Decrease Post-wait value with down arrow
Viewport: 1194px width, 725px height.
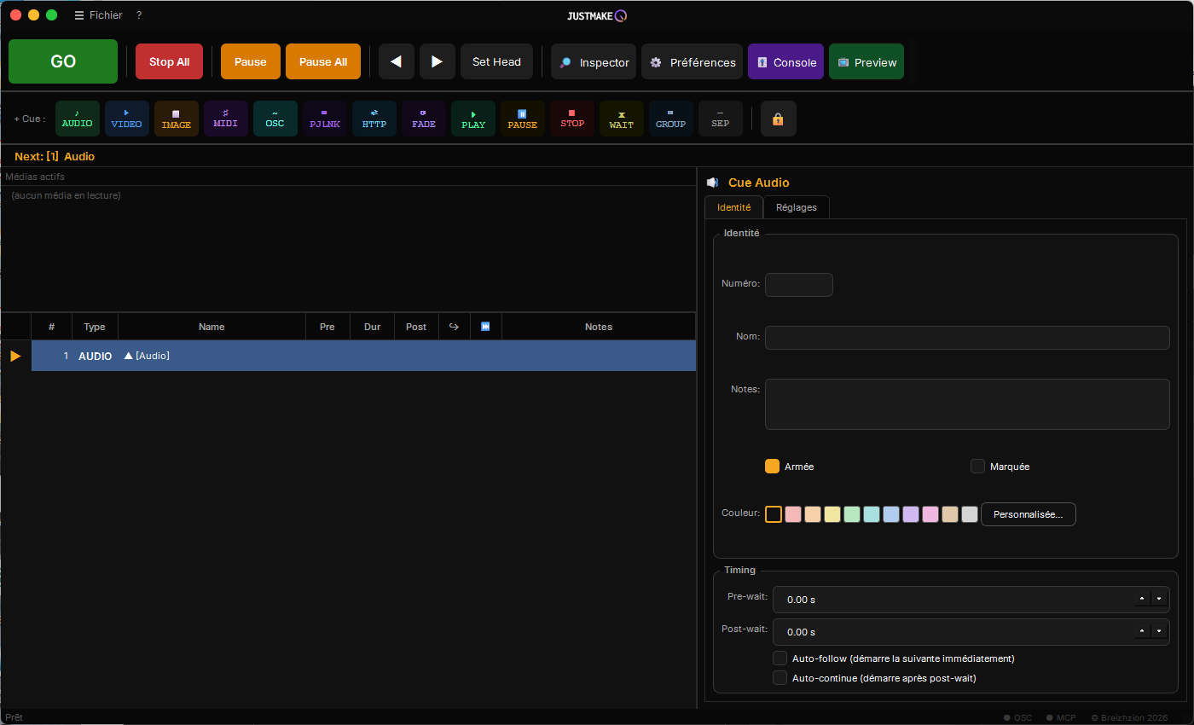click(1159, 632)
